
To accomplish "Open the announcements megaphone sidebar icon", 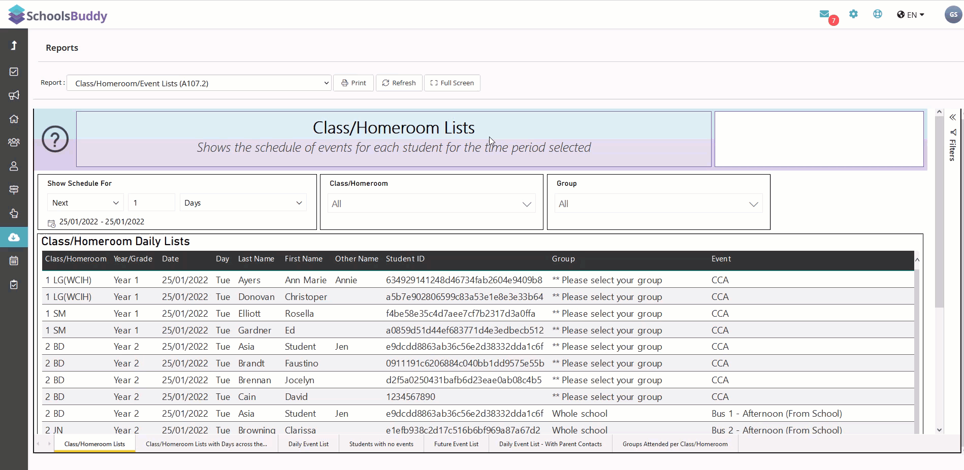I will click(14, 95).
